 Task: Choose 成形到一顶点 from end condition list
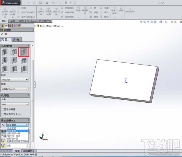17,136
